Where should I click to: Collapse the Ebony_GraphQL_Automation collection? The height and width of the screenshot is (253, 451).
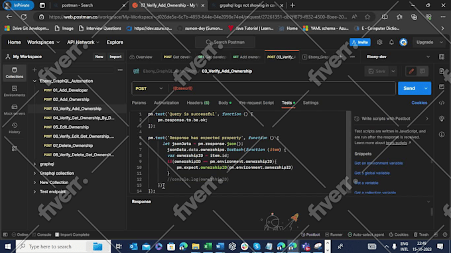[34, 81]
